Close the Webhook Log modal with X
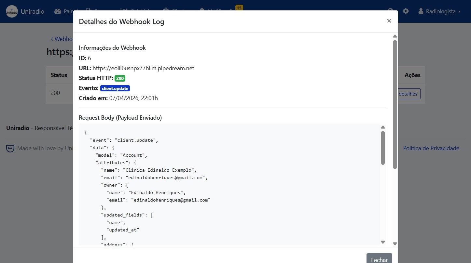The image size is (471, 263). [x=389, y=21]
